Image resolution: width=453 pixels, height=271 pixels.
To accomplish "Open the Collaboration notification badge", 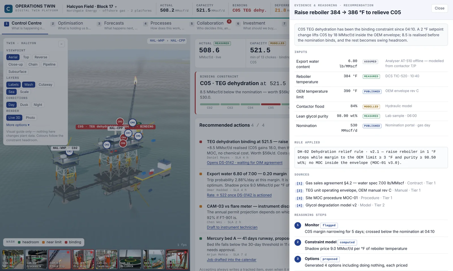I will [229, 21].
